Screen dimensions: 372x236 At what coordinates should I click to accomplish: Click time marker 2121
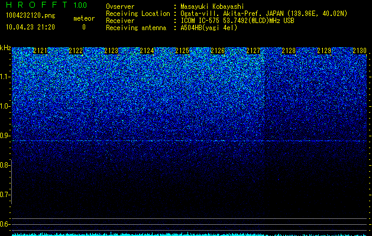(40, 51)
